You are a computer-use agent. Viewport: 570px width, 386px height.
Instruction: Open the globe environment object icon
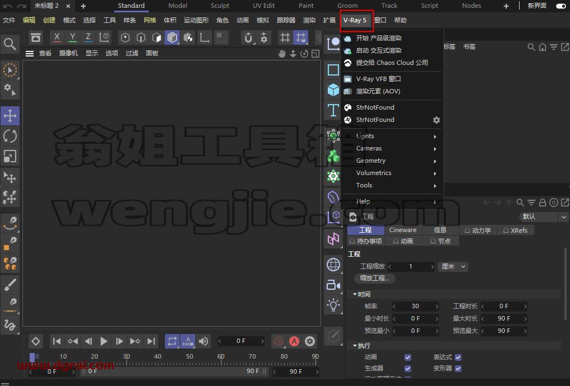(x=333, y=265)
